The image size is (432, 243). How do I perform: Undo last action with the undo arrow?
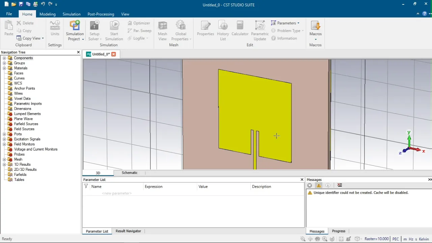pos(43,4)
